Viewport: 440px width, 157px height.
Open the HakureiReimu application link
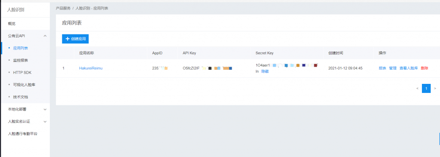click(x=91, y=68)
